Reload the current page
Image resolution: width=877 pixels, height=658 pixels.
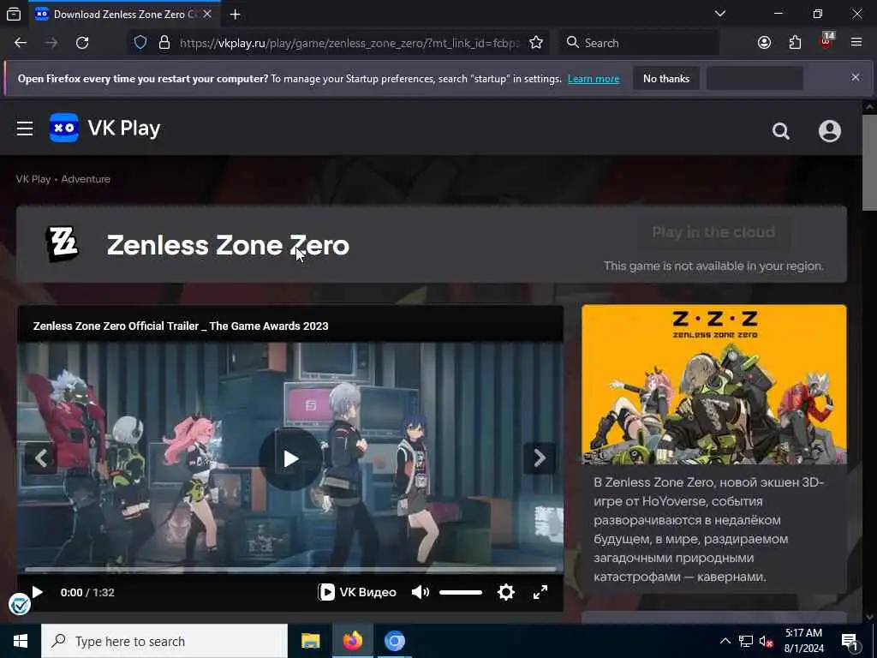[82, 43]
